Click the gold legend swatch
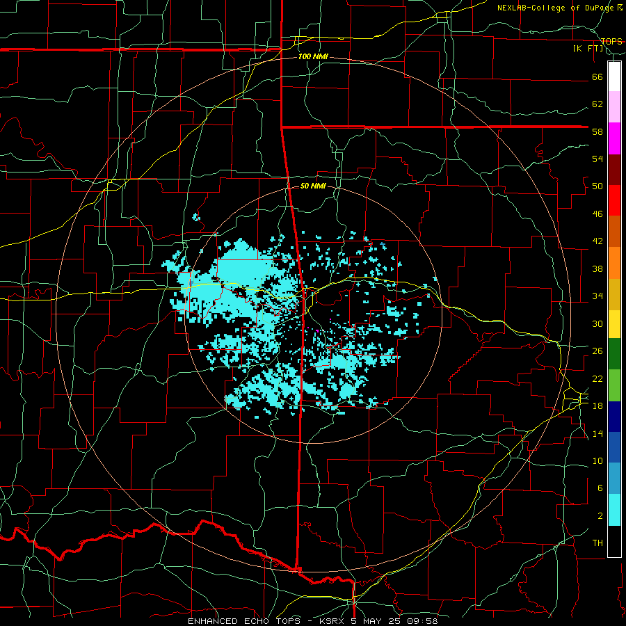626x626 pixels. coord(614,294)
